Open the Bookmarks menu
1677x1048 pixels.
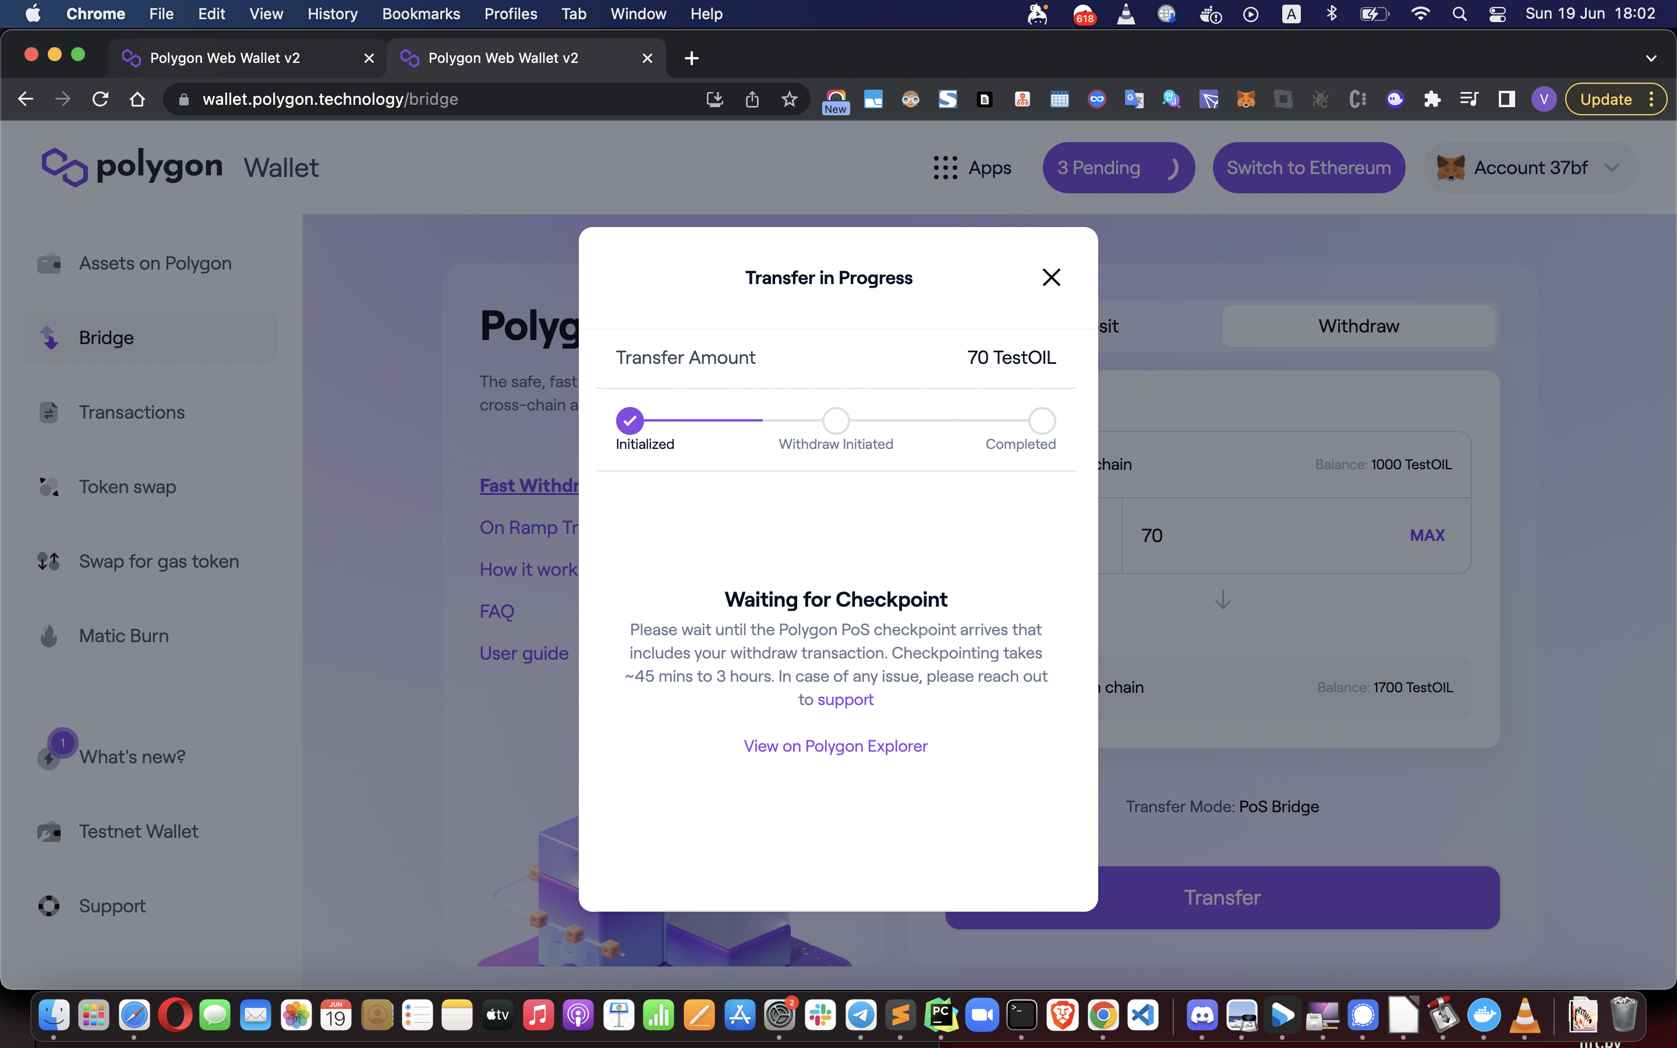point(420,14)
